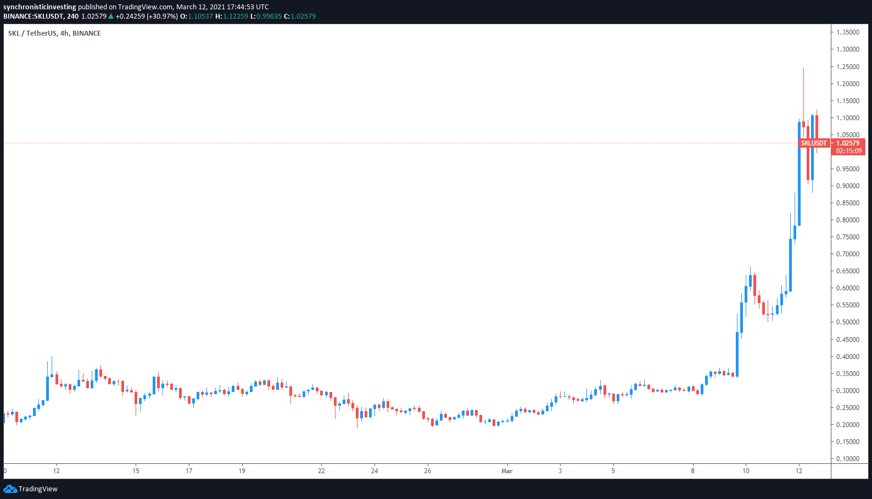The width and height of the screenshot is (872, 499).
Task: Click the high value H:1.12259
Action: 231,16
